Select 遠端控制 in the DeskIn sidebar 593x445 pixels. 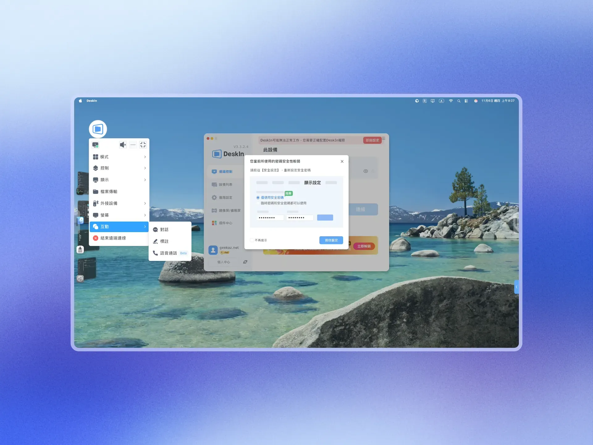tap(225, 172)
